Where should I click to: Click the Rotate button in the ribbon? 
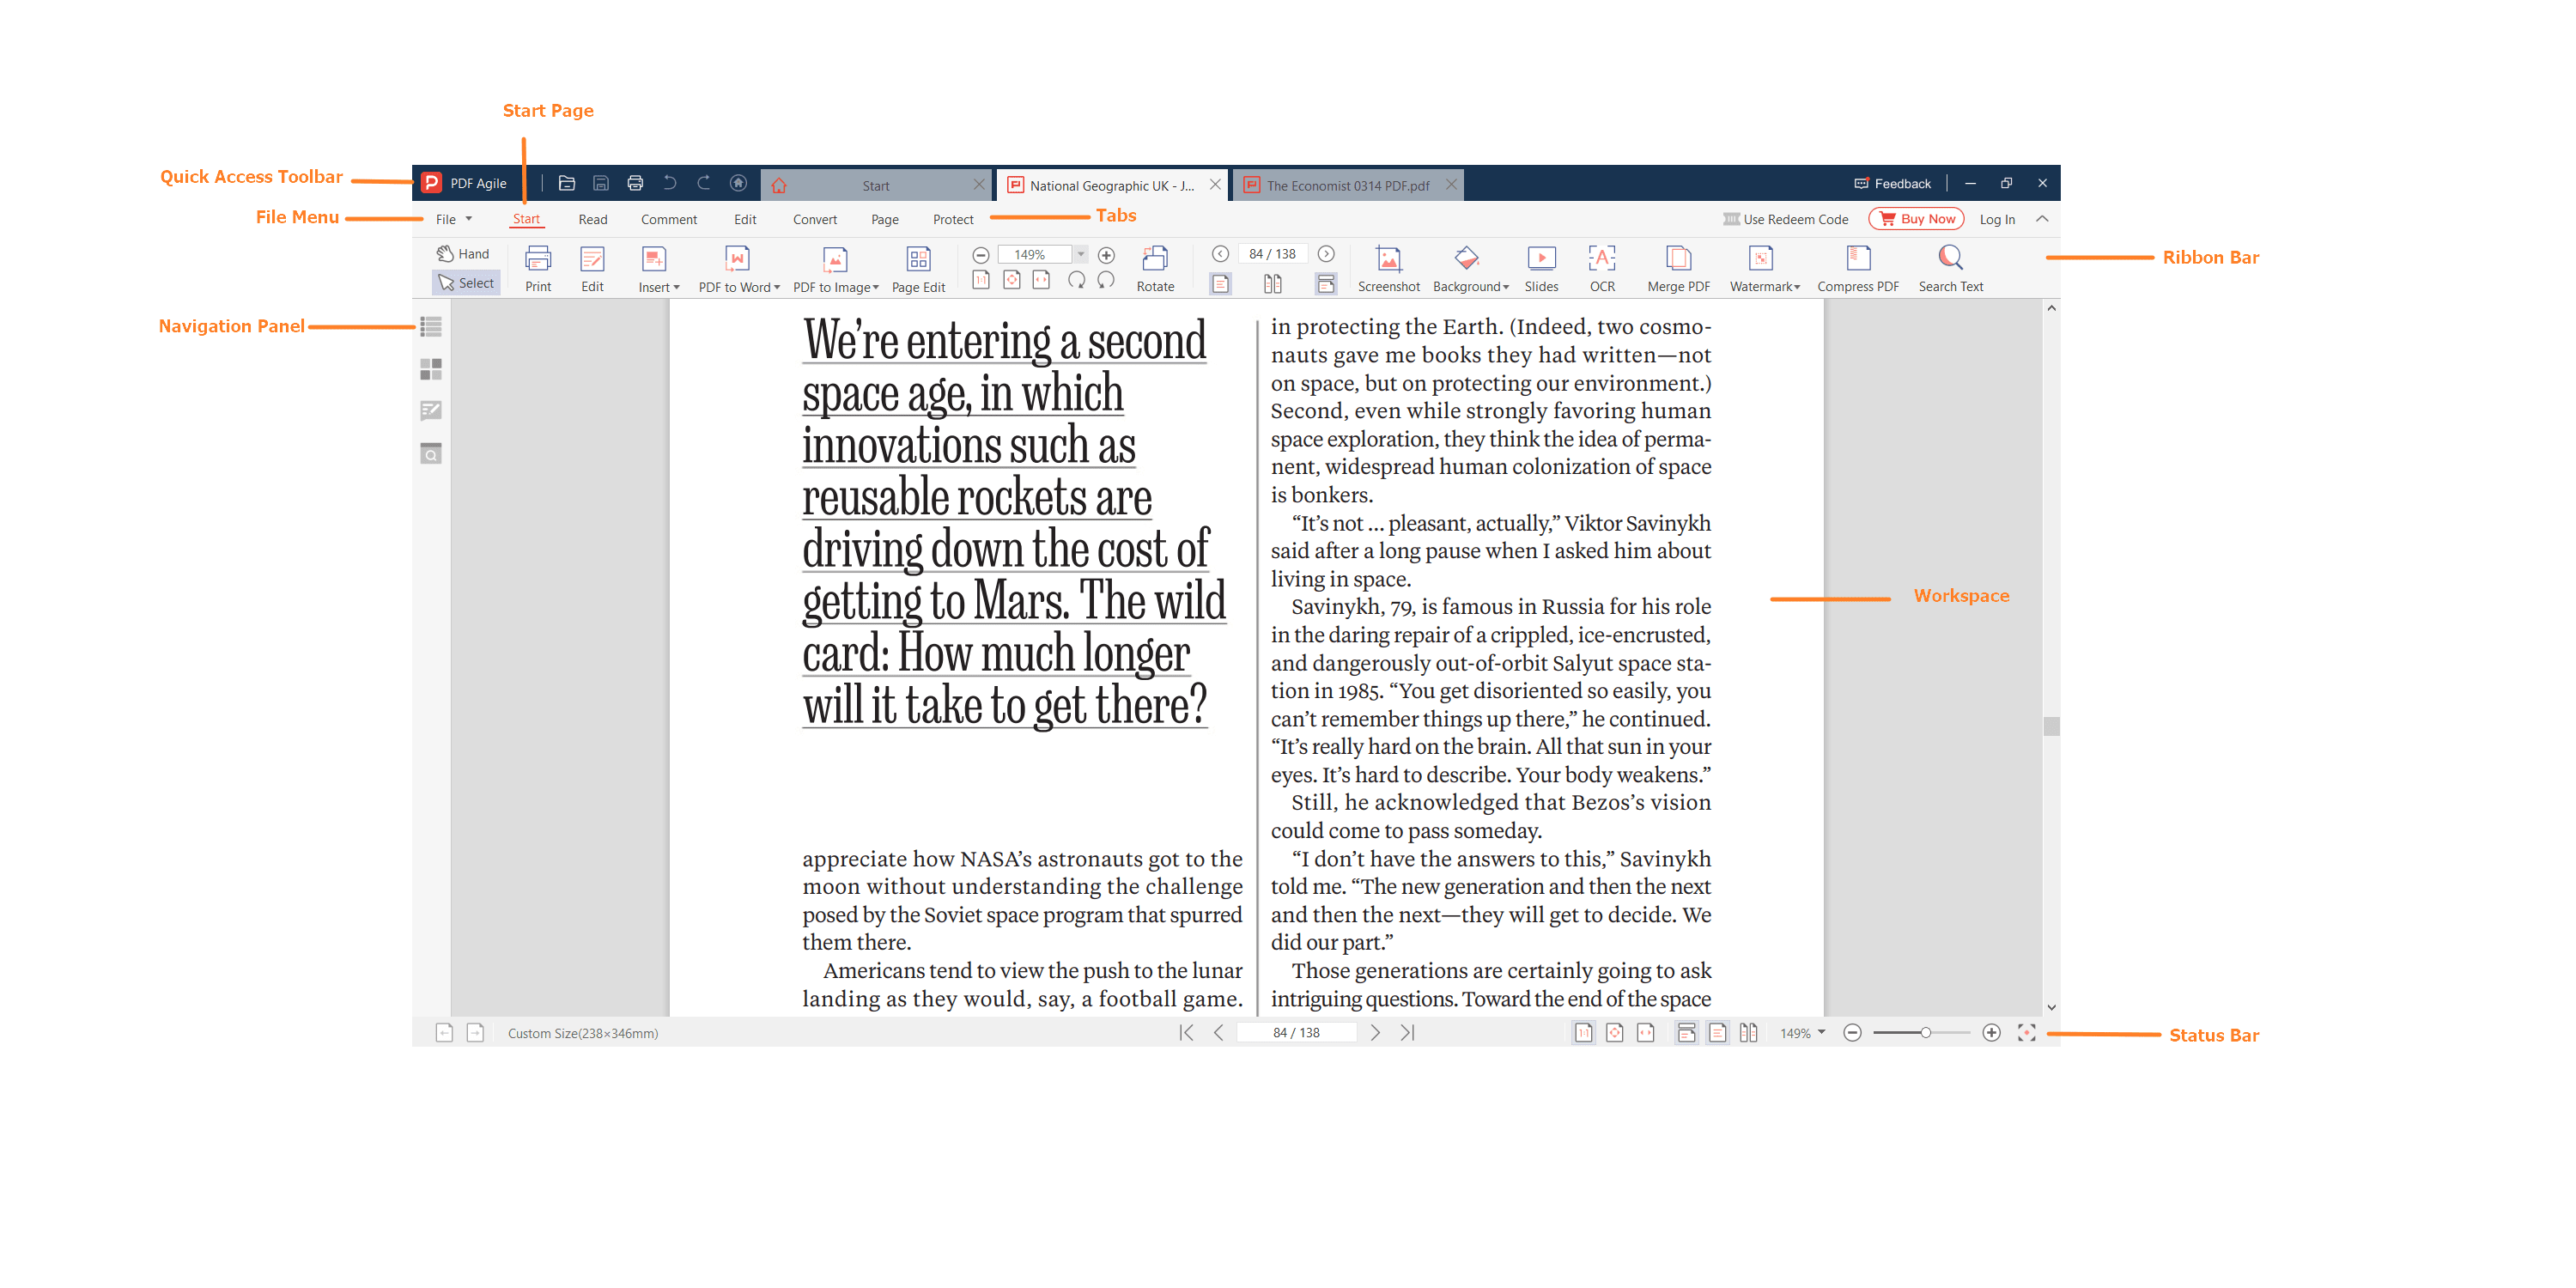[x=1155, y=269]
